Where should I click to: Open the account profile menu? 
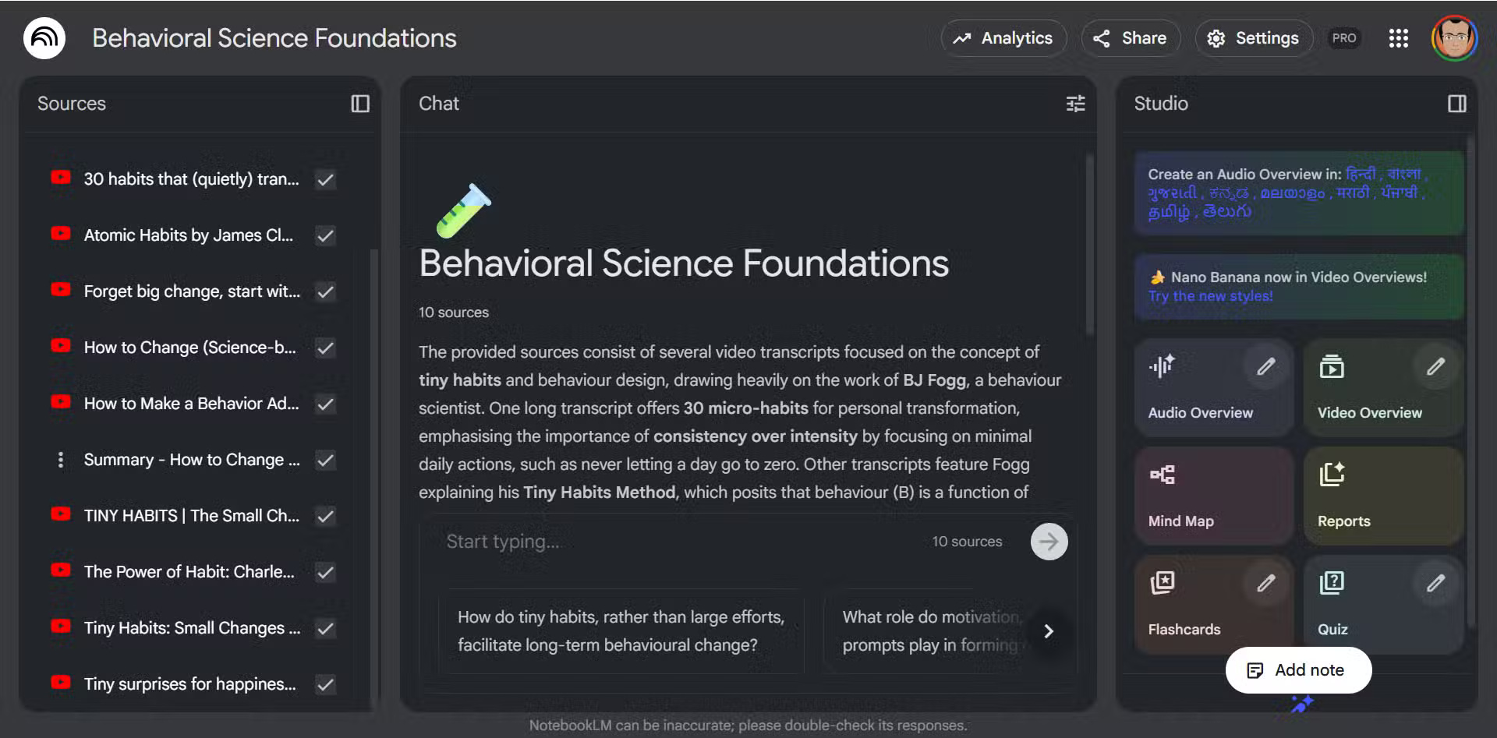(x=1453, y=38)
